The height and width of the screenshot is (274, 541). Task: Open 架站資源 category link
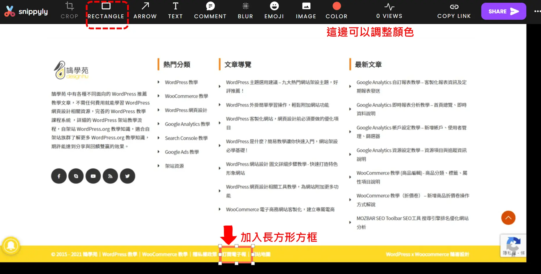175,166
